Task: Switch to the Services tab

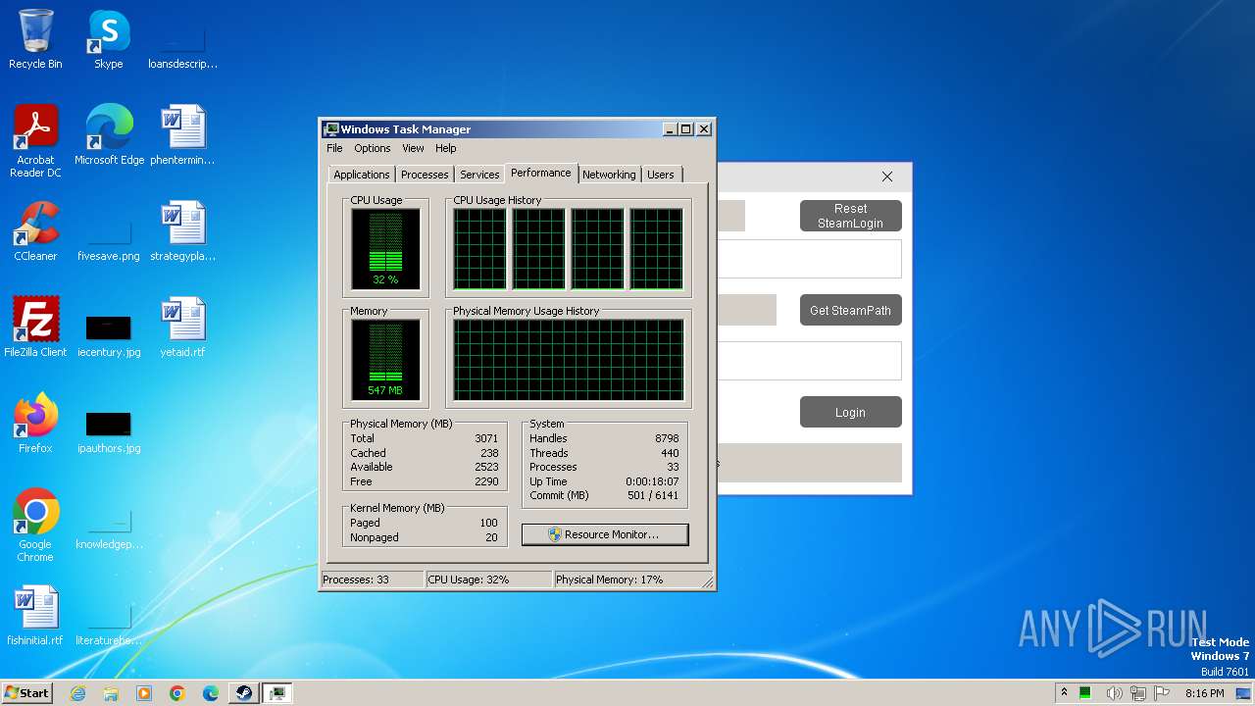Action: pos(479,175)
